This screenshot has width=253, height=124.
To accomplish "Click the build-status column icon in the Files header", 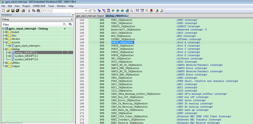I will (x=70, y=24).
